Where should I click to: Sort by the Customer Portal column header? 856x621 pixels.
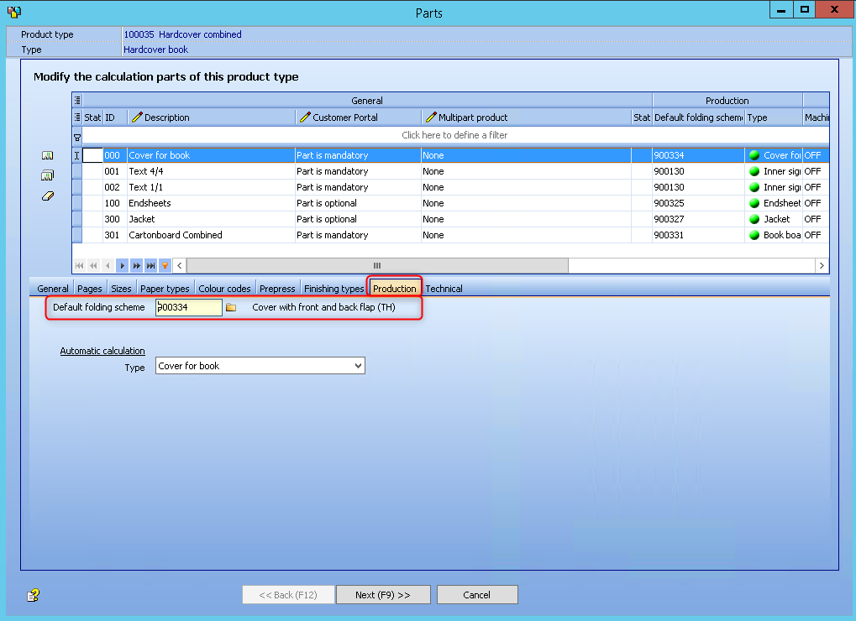pyautogui.click(x=358, y=117)
